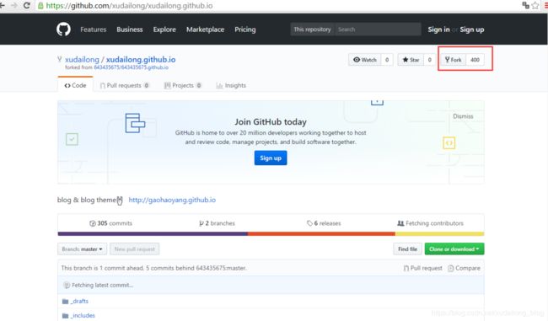Watch this repository
548x321 pixels.
point(365,60)
